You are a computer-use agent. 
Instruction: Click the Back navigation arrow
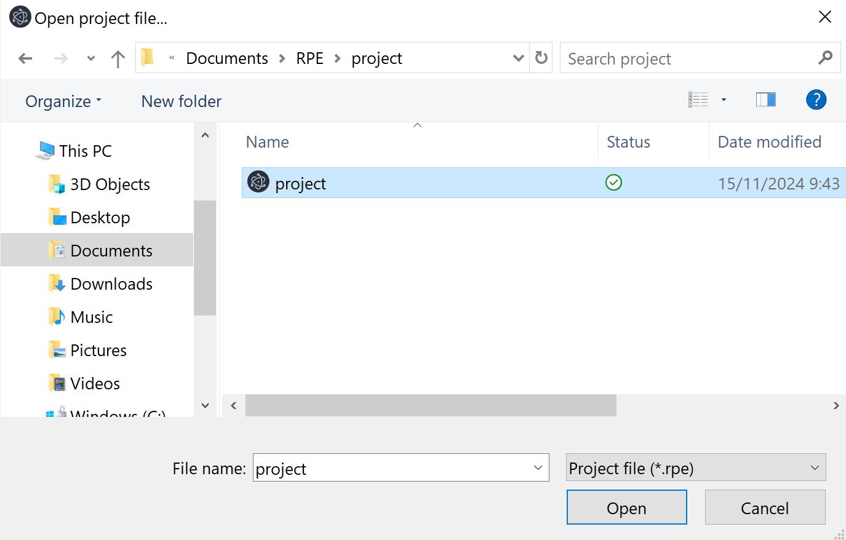tap(25, 58)
